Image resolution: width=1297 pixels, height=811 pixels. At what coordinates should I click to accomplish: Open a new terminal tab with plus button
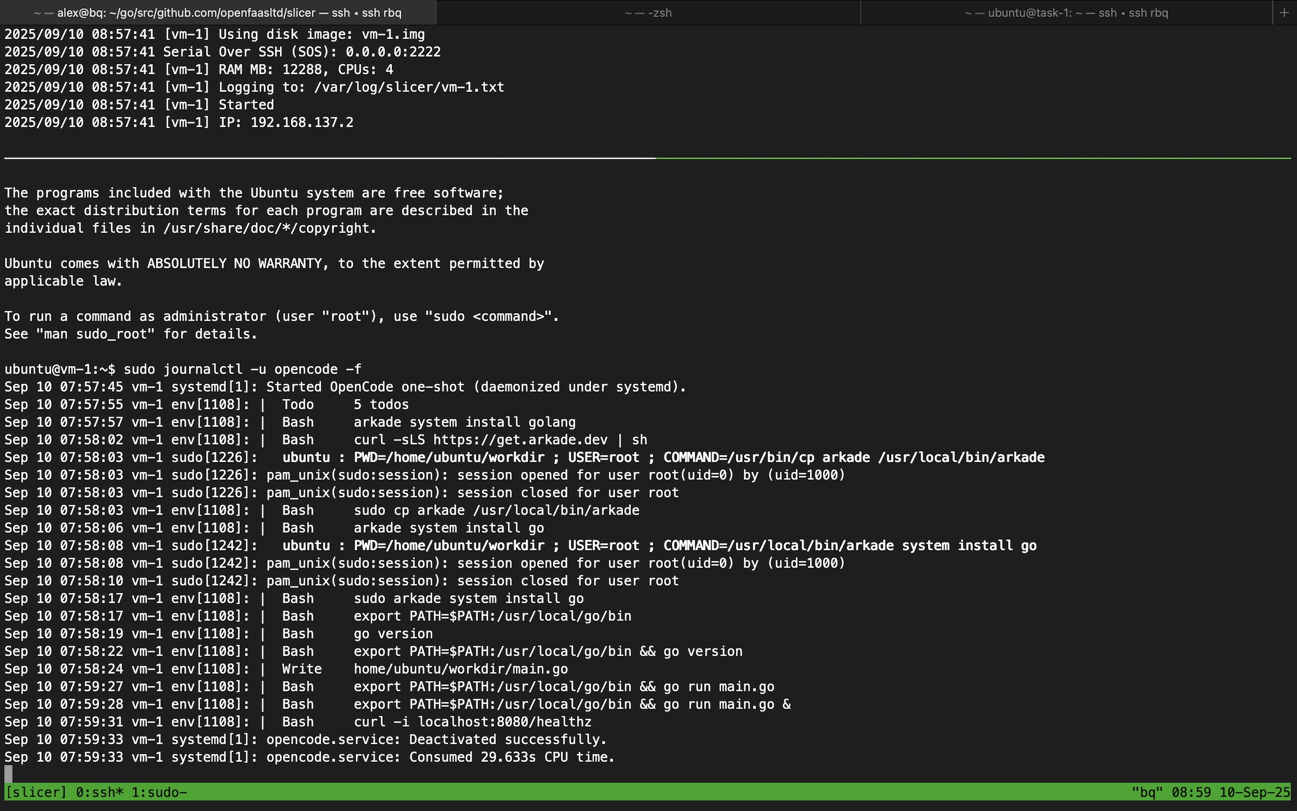point(1284,12)
